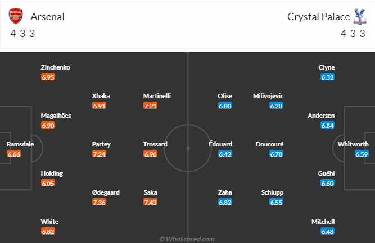Open Saka's 7.43 rating badge

[x=151, y=203]
